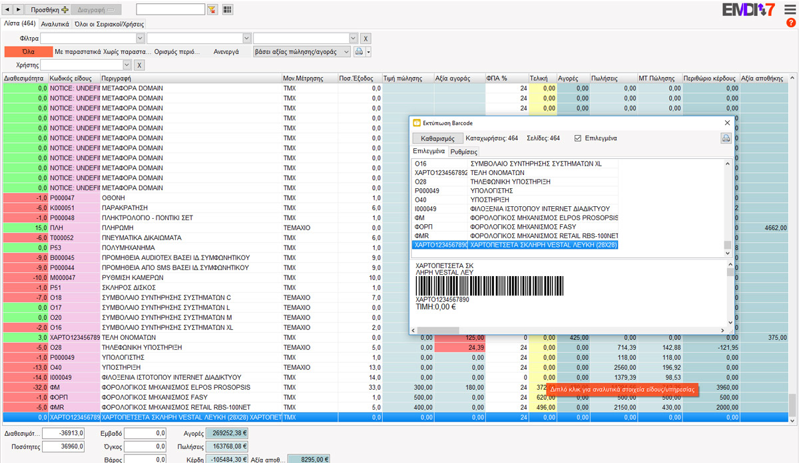The width and height of the screenshot is (799, 463).
Task: Click the Κέρδη total -105484,30 € field
Action: 227,459
